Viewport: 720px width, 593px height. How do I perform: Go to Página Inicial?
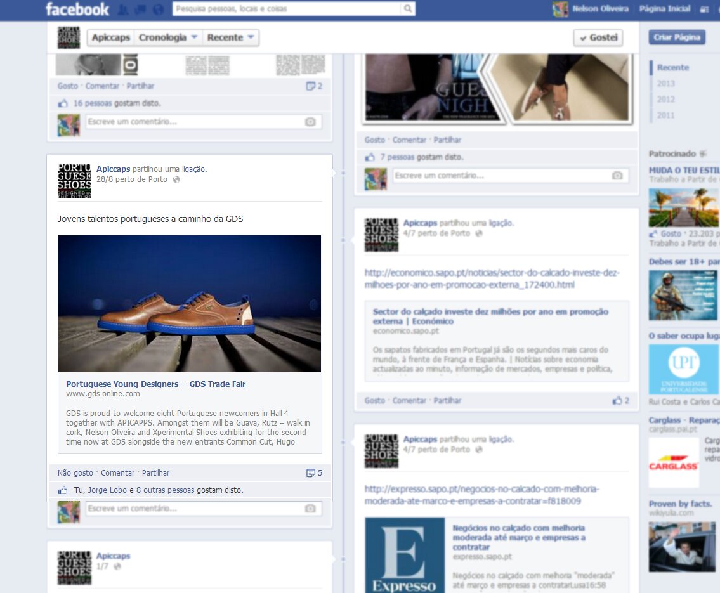point(664,9)
